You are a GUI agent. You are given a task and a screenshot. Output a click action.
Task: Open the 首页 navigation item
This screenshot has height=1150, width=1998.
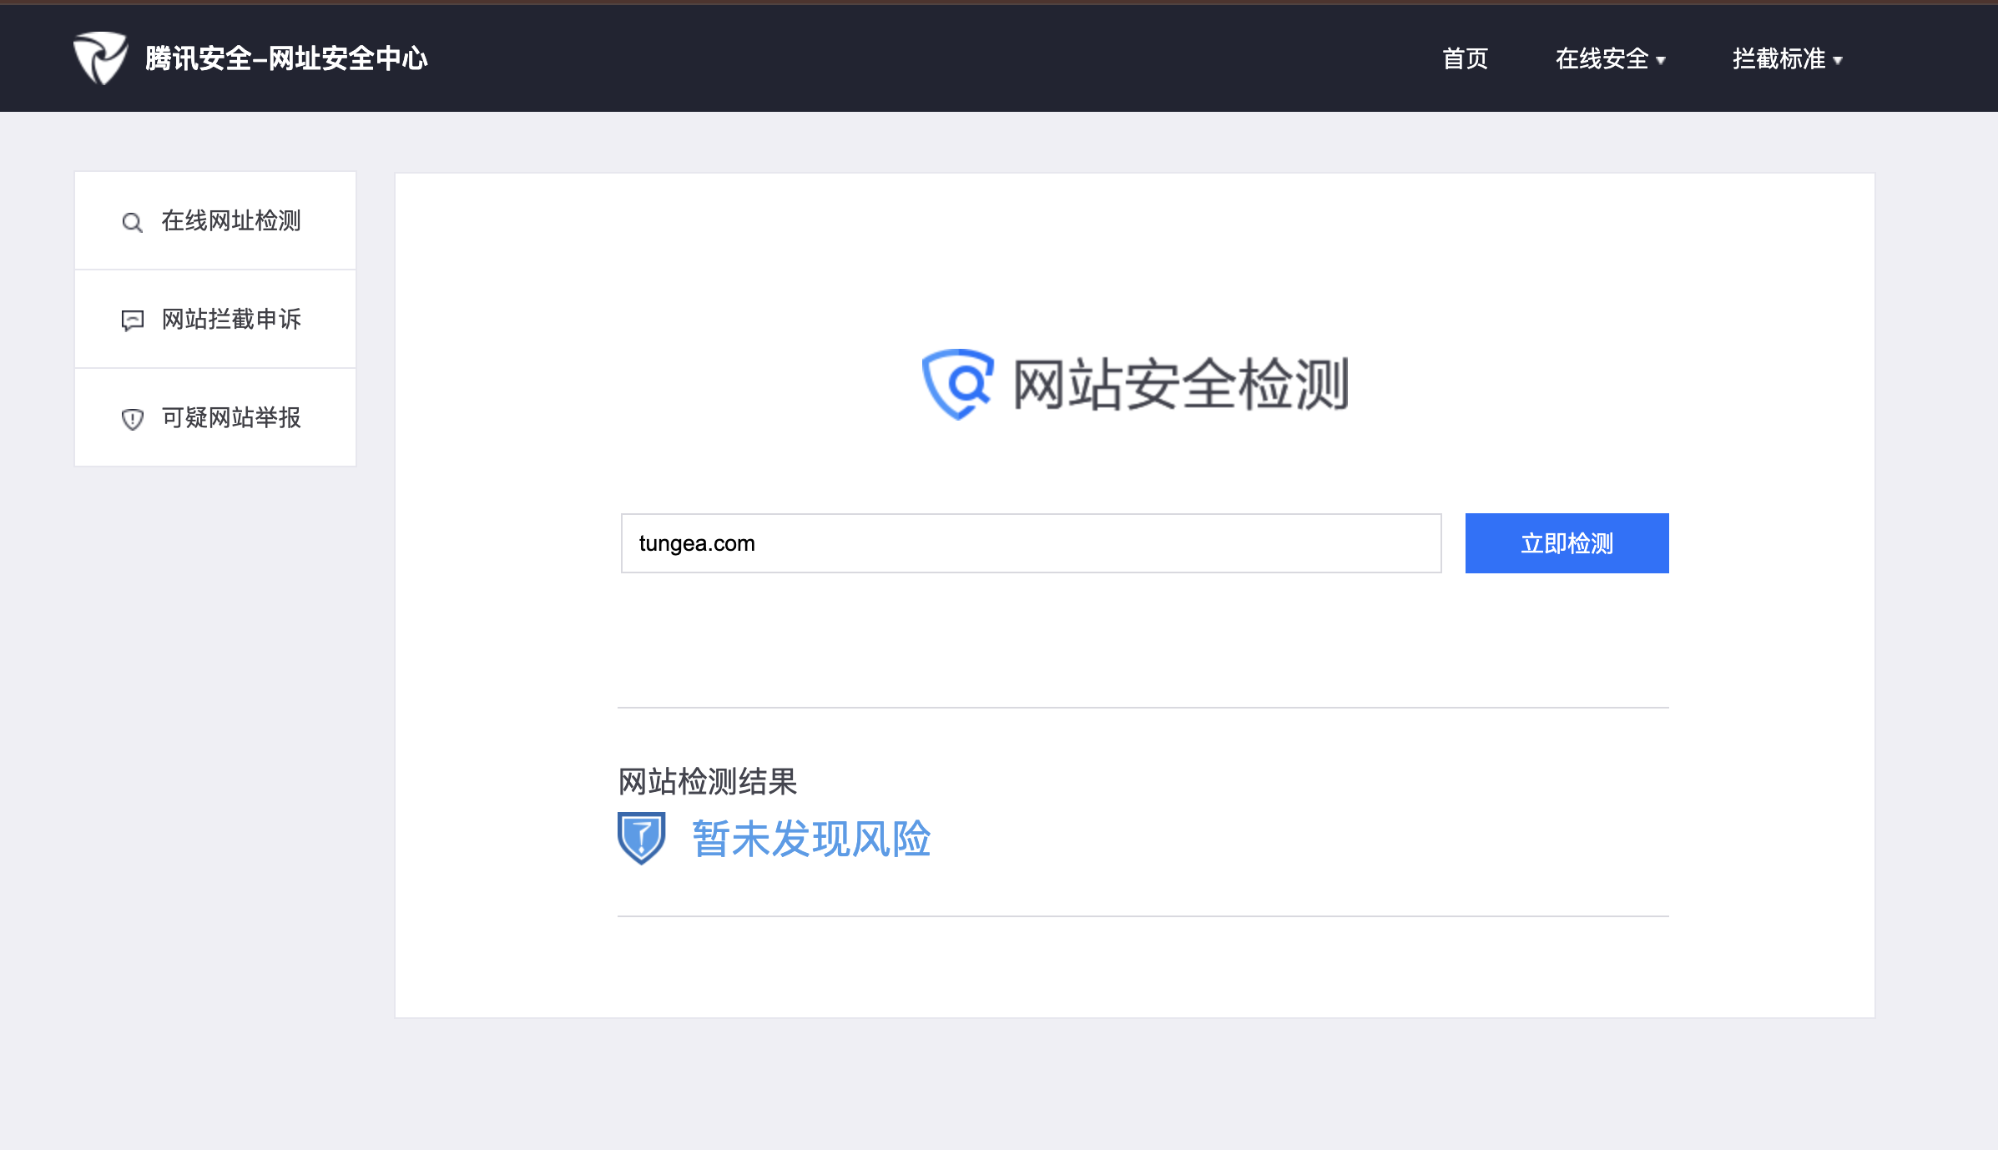pyautogui.click(x=1465, y=58)
